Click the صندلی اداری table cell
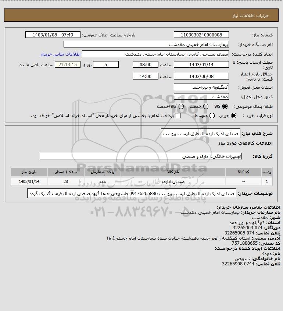The width and height of the screenshot is (283, 311). 173,181
